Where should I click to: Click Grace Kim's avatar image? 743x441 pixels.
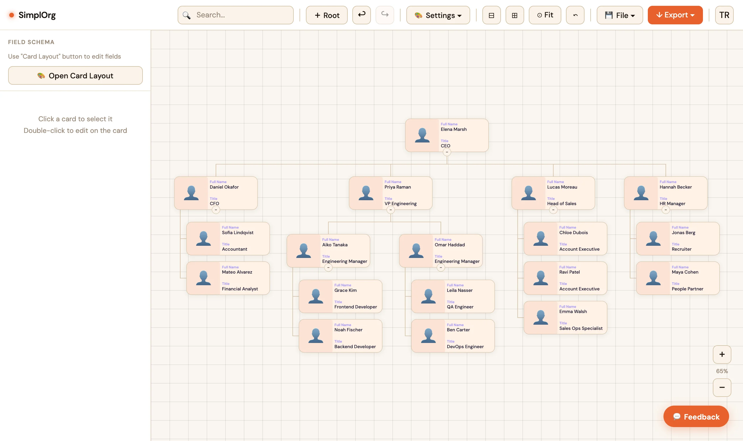(315, 296)
